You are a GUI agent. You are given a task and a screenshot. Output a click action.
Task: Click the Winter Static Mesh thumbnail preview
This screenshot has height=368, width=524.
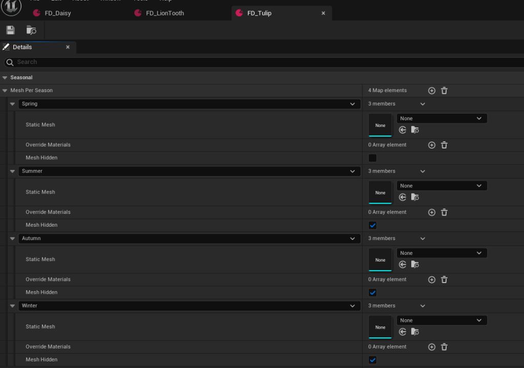point(380,327)
